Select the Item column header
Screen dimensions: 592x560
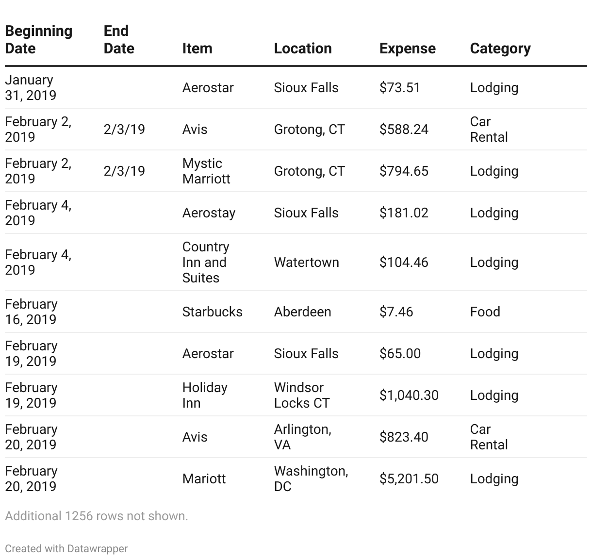point(197,49)
